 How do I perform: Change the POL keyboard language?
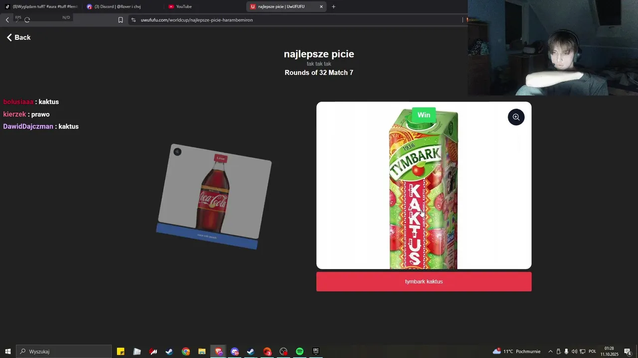click(x=593, y=352)
